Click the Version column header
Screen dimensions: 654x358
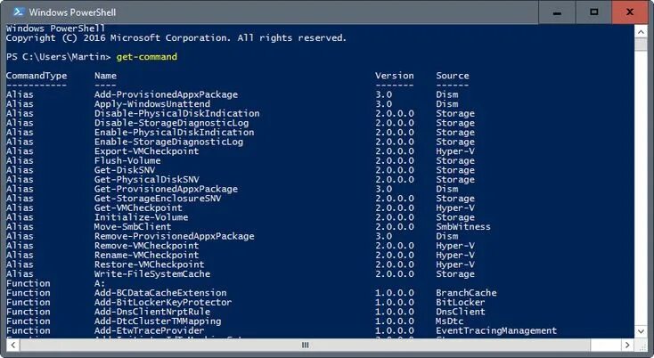[x=394, y=76]
